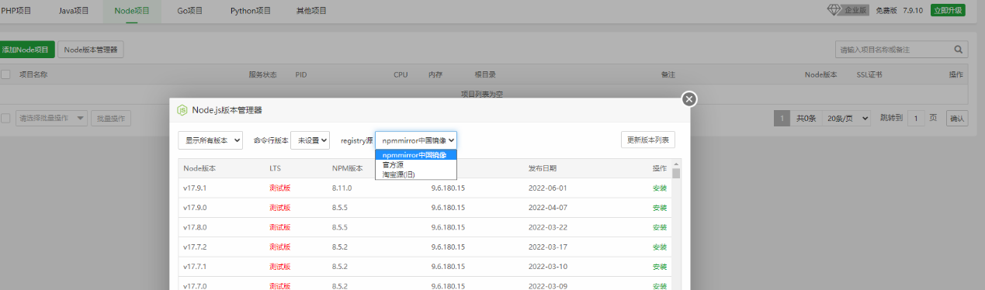
Task: Install Node v17.7.2
Action: tap(660, 247)
